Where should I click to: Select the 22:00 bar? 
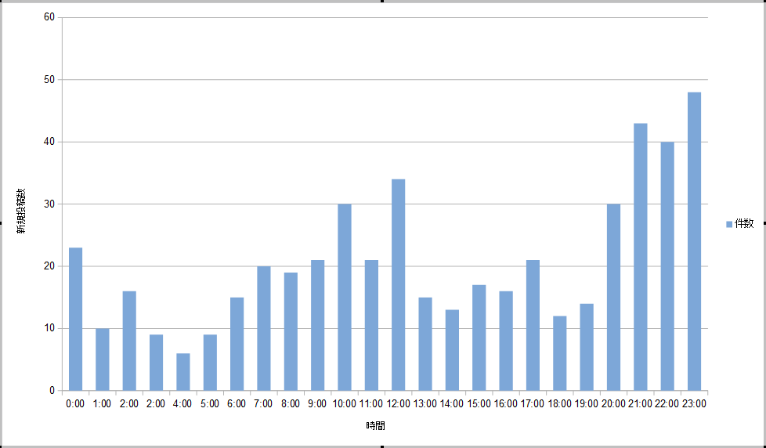pyautogui.click(x=667, y=266)
